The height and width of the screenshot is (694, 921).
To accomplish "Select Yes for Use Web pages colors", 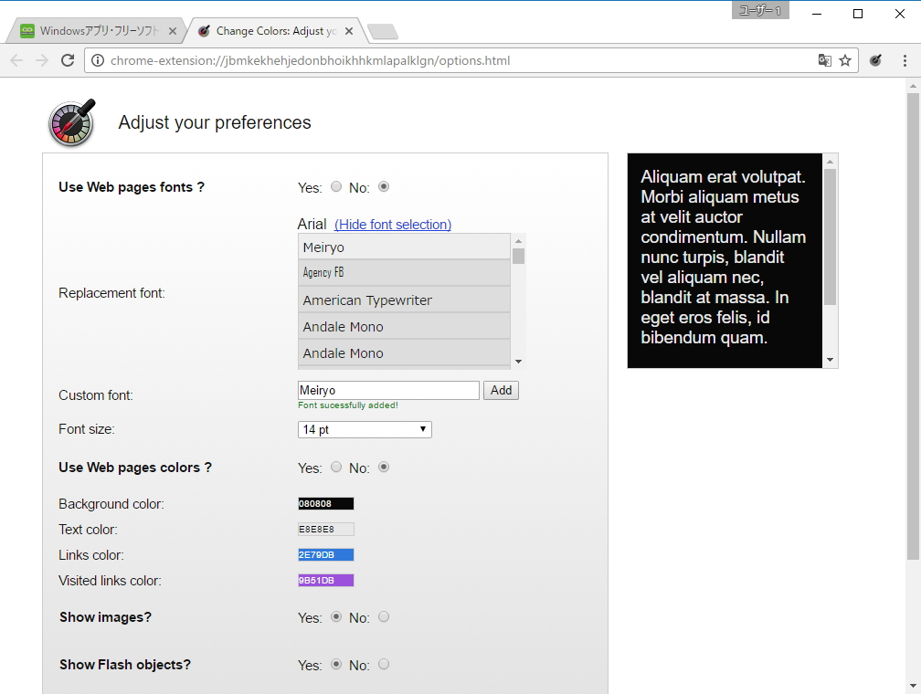I will click(x=336, y=468).
